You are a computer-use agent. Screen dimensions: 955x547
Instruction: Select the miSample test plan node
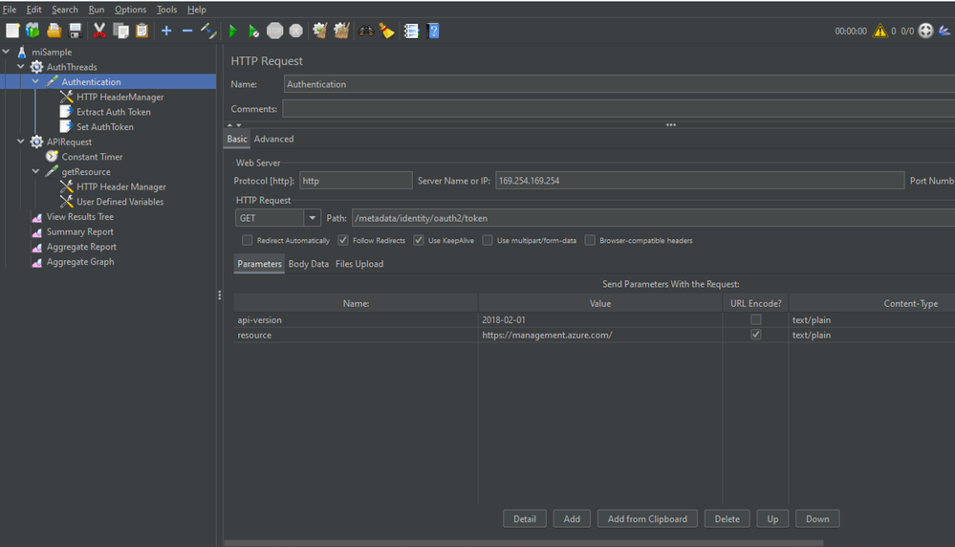click(x=52, y=52)
